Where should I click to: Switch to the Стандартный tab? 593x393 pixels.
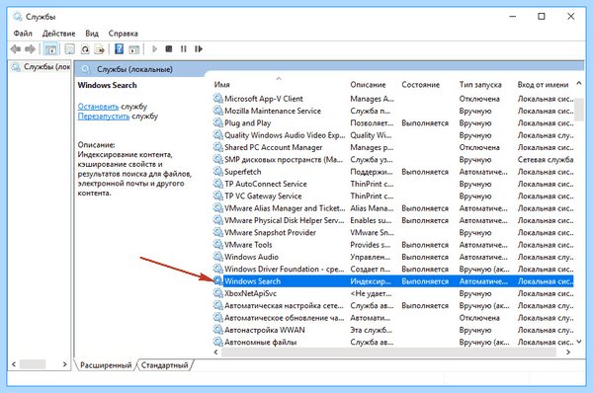click(x=164, y=365)
